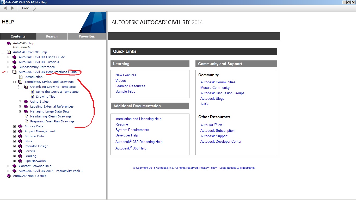Open the Readme link
356x200 pixels.
click(122, 124)
